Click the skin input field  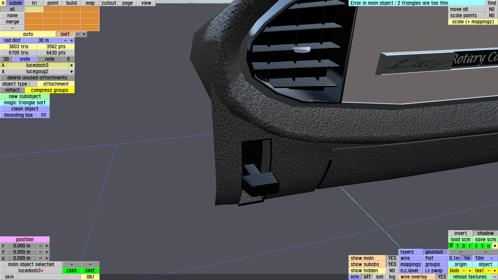50,277
